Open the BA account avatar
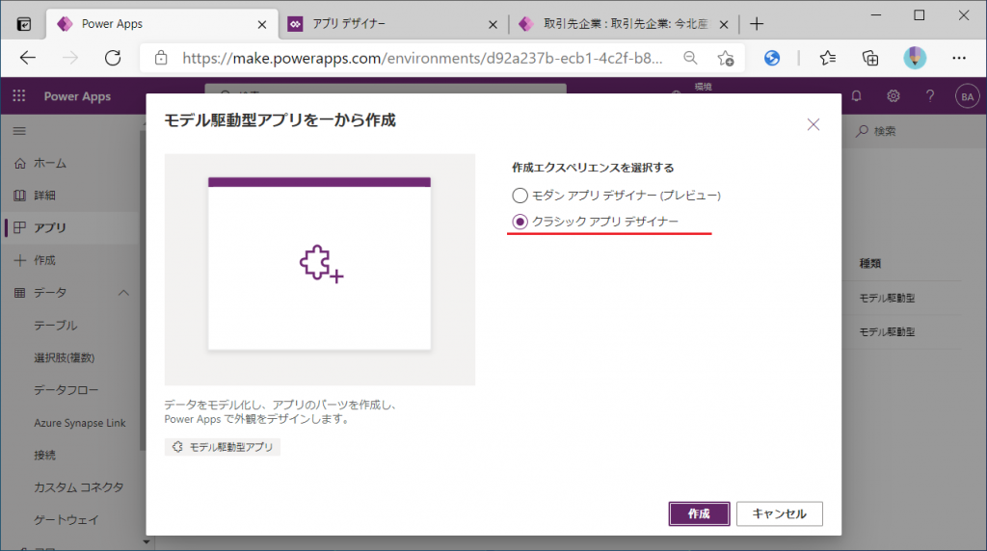This screenshot has width=987, height=551. click(x=968, y=96)
